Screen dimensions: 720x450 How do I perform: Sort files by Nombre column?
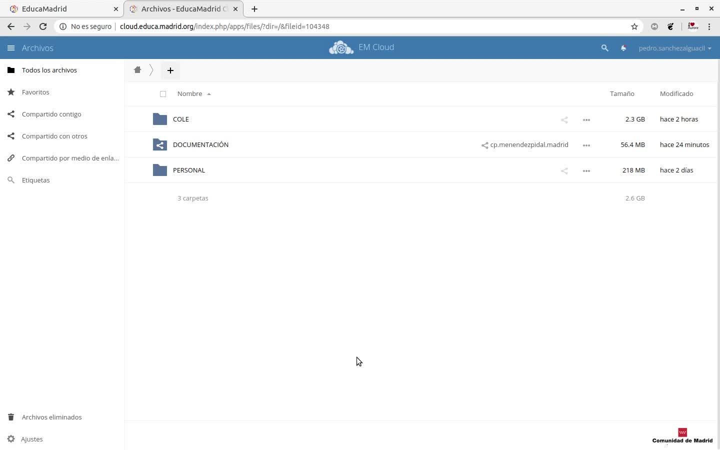coord(190,93)
